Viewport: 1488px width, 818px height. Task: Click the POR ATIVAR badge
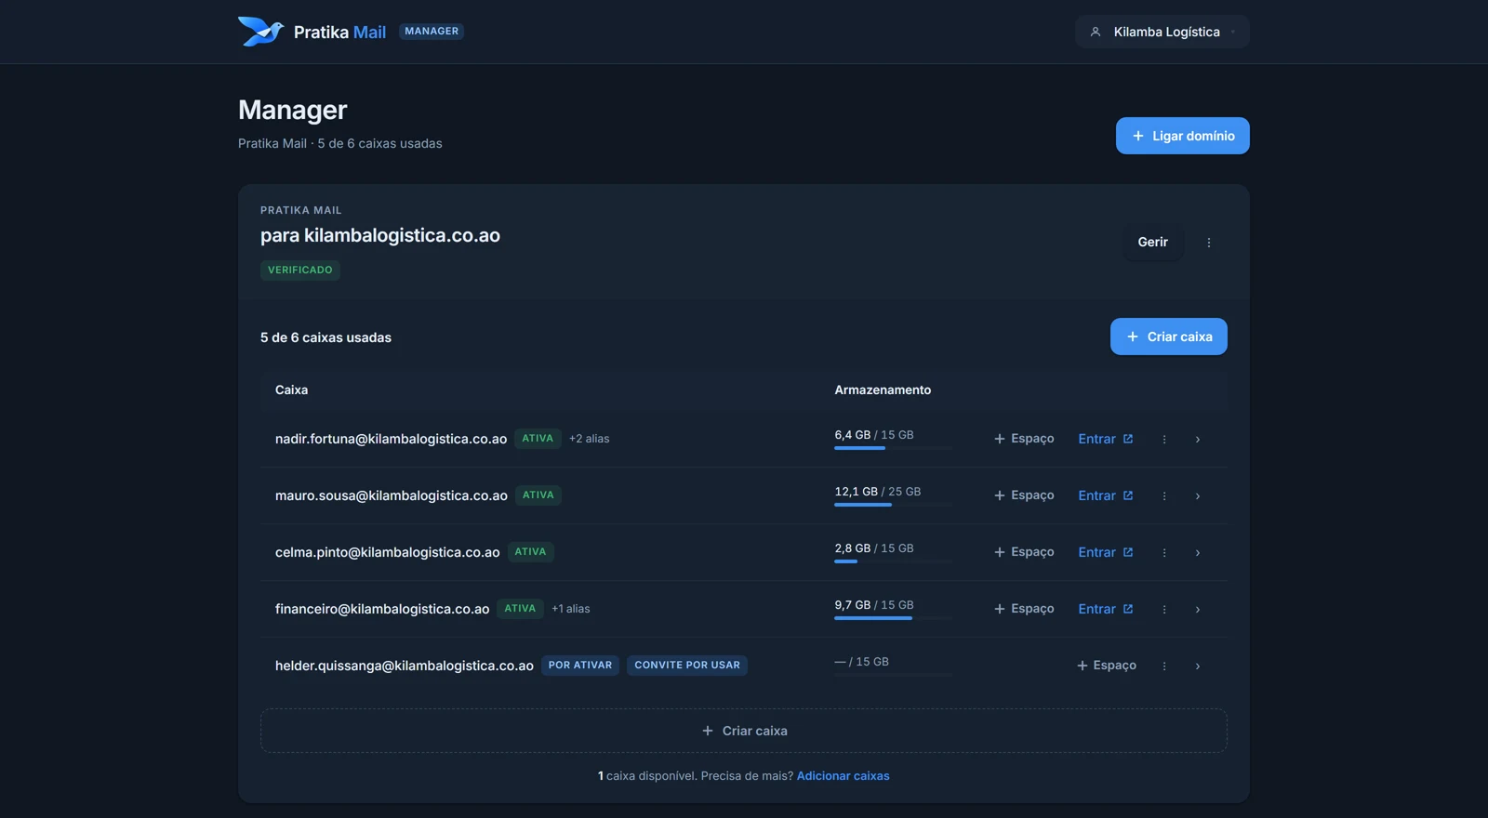(x=580, y=666)
